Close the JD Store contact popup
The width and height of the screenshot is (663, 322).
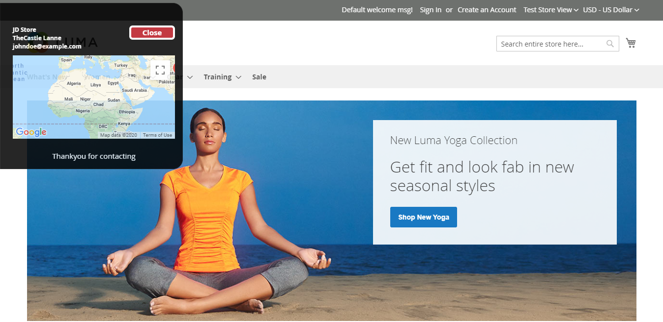tap(152, 32)
